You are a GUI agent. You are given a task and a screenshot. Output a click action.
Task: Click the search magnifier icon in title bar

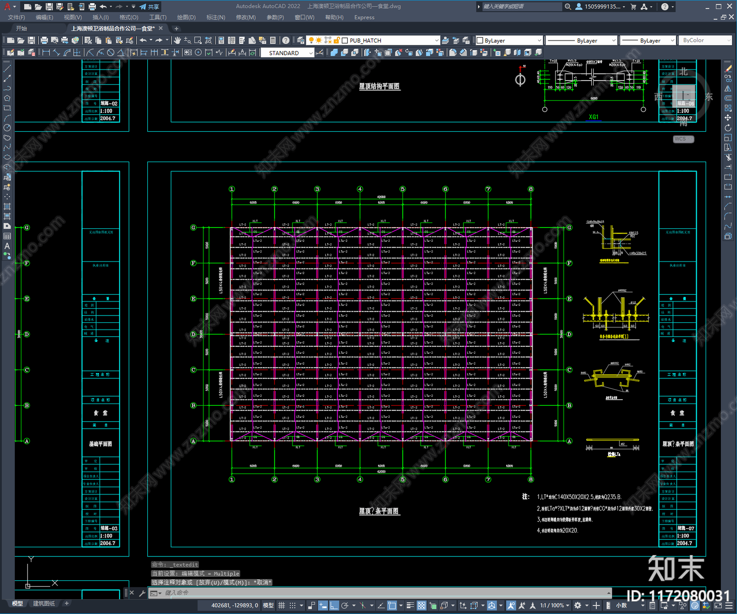pos(568,6)
